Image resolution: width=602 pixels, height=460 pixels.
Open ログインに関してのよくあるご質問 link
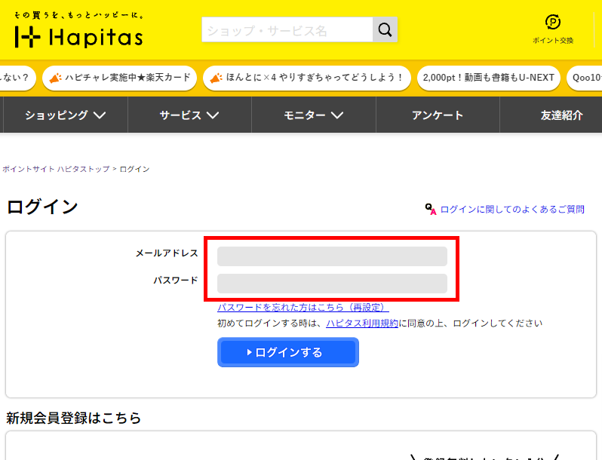512,210
